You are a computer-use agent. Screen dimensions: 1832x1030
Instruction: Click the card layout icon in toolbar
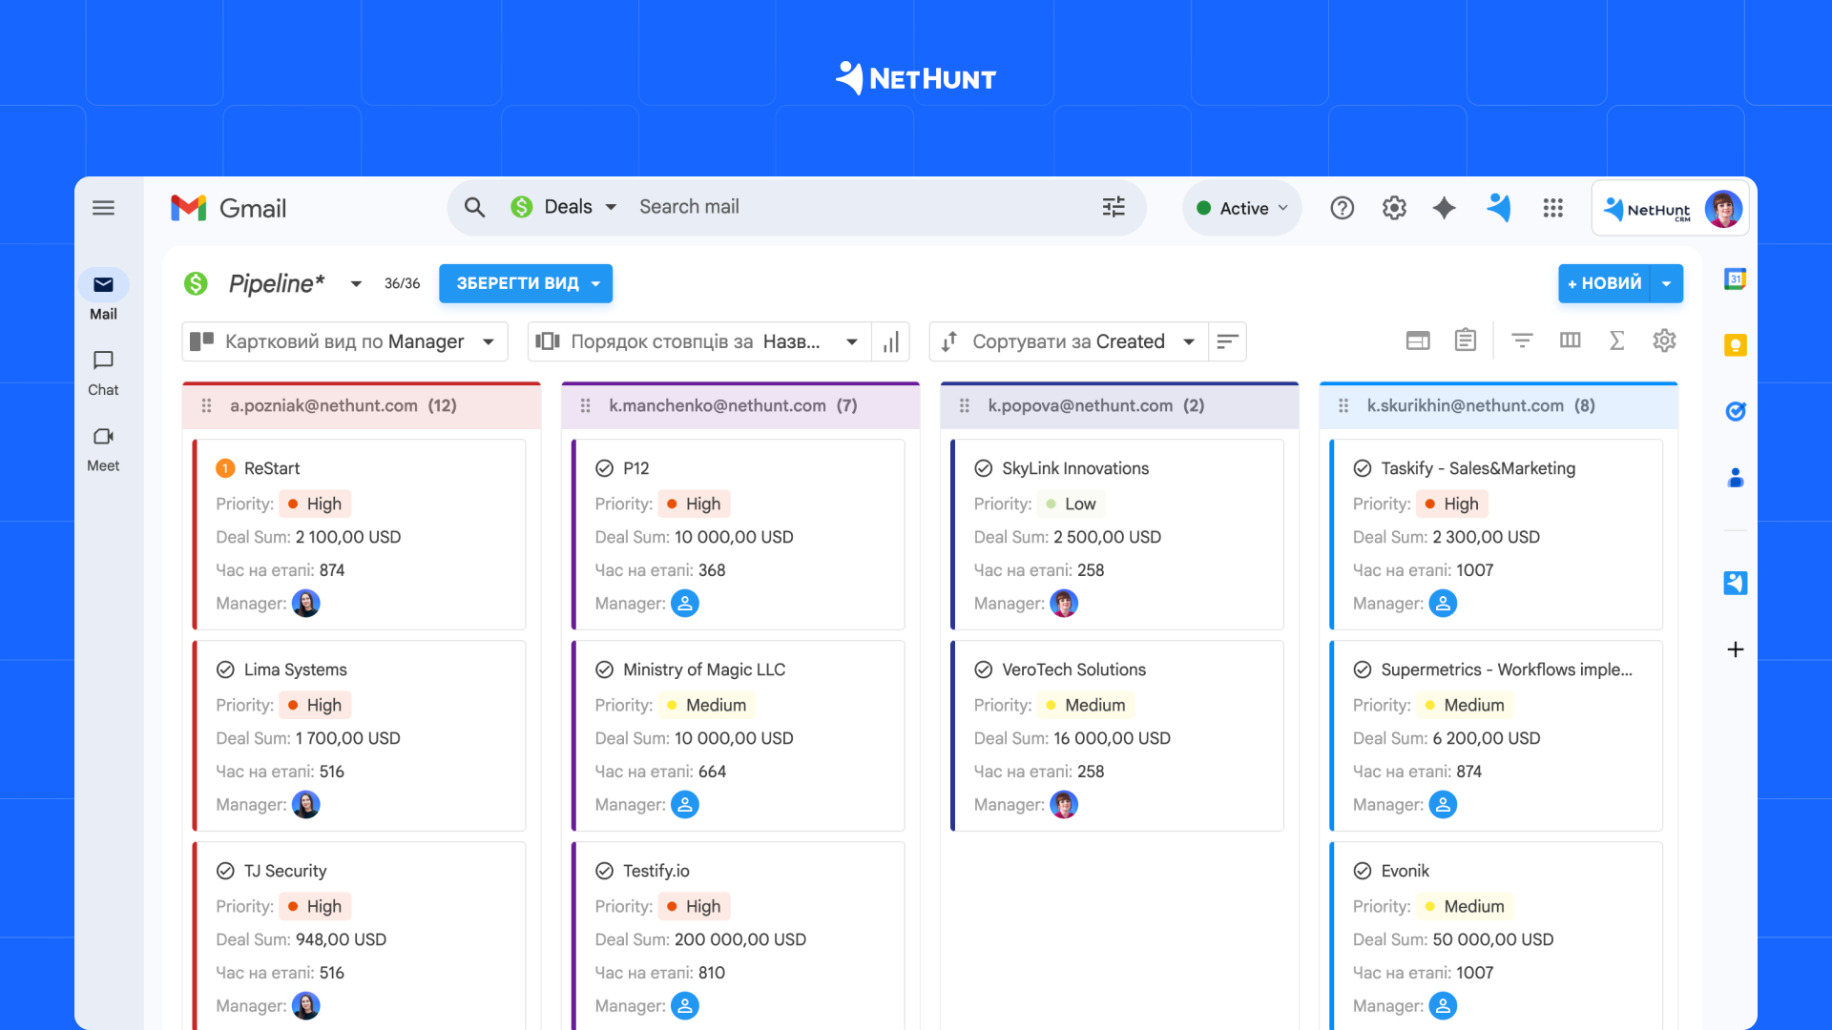[x=1418, y=340]
